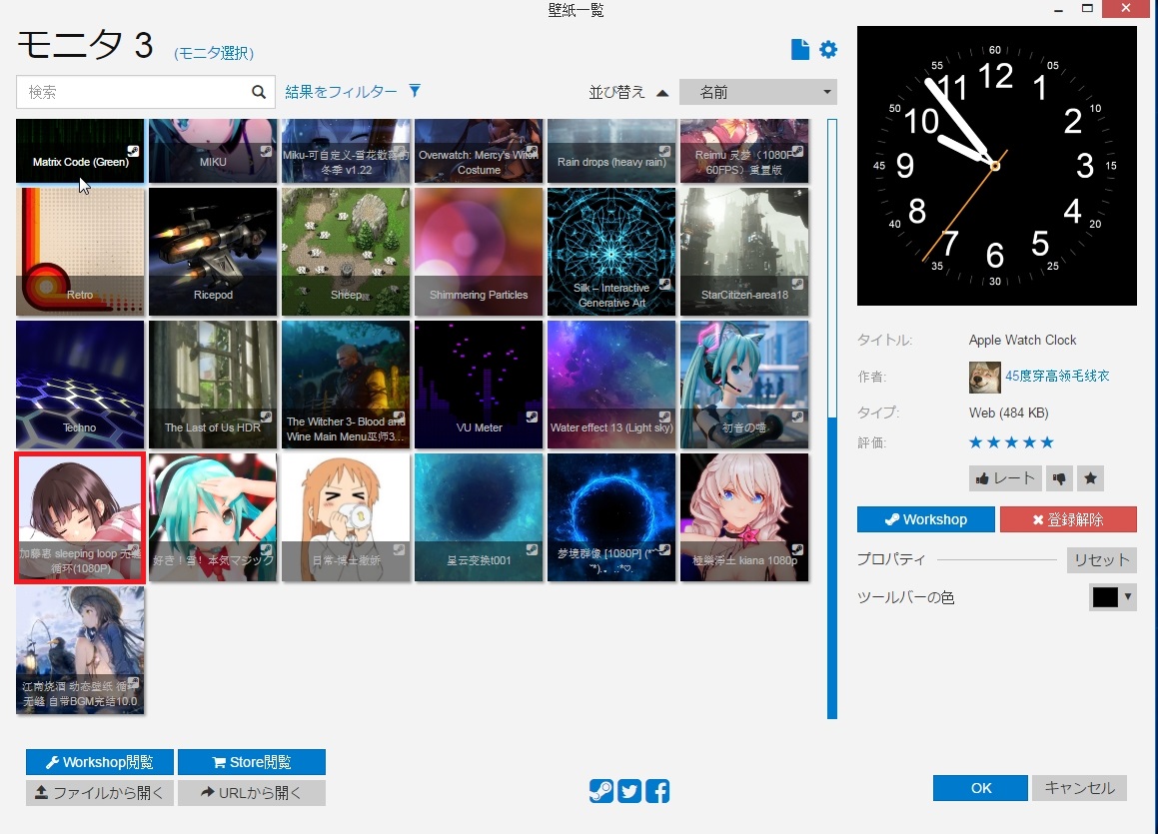Select the Techno wallpaper
Image resolution: width=1158 pixels, height=834 pixels.
point(80,385)
